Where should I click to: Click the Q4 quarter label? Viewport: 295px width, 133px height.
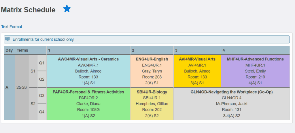coord(41,112)
